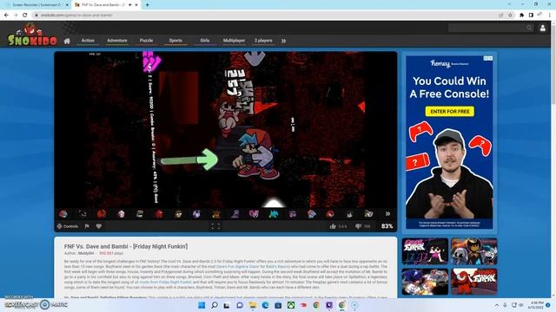Select fifth related game icon in strip
The width and height of the screenshot is (556, 312).
click(x=140, y=214)
